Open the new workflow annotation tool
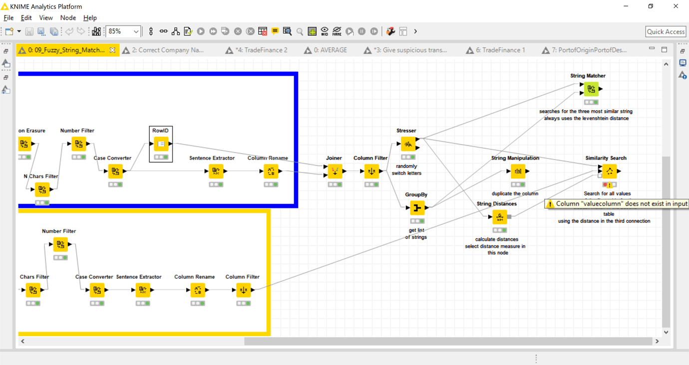The height and width of the screenshot is (365, 689). pos(275,31)
